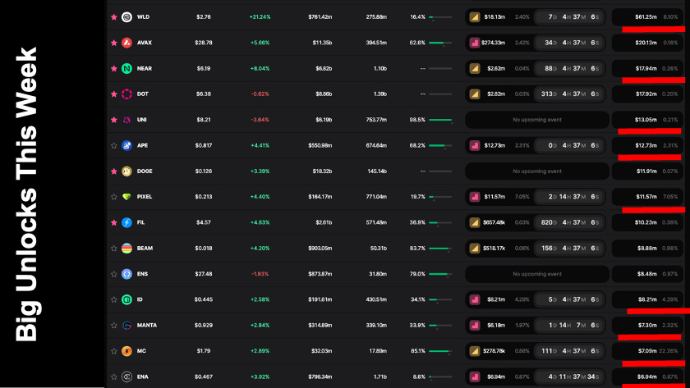Toggle the DOGE favorite star
The height and width of the screenshot is (388, 690).
[114, 171]
